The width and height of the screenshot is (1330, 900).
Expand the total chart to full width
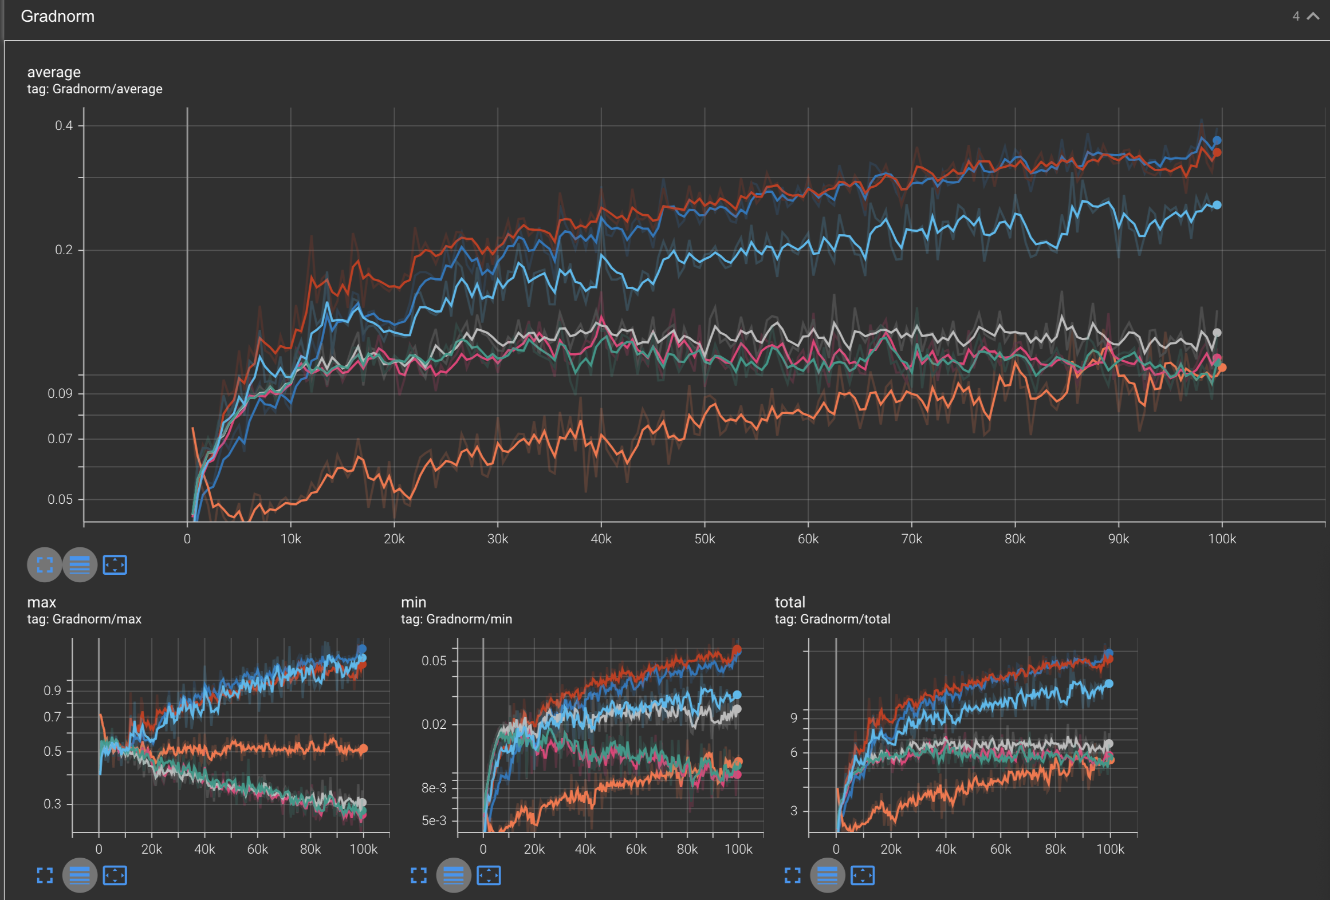793,875
